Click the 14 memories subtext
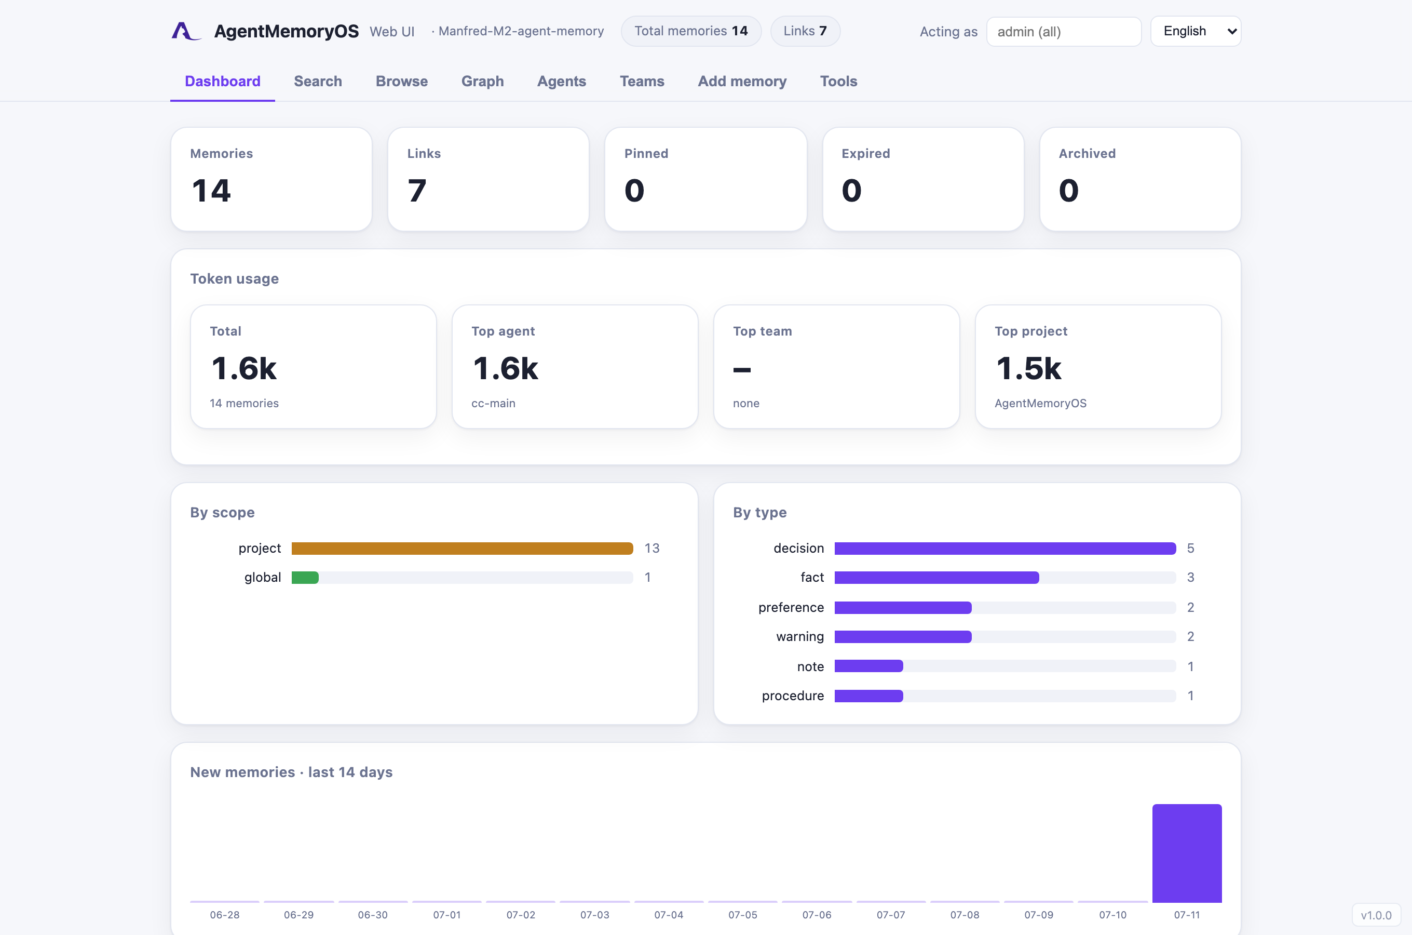 coord(243,403)
